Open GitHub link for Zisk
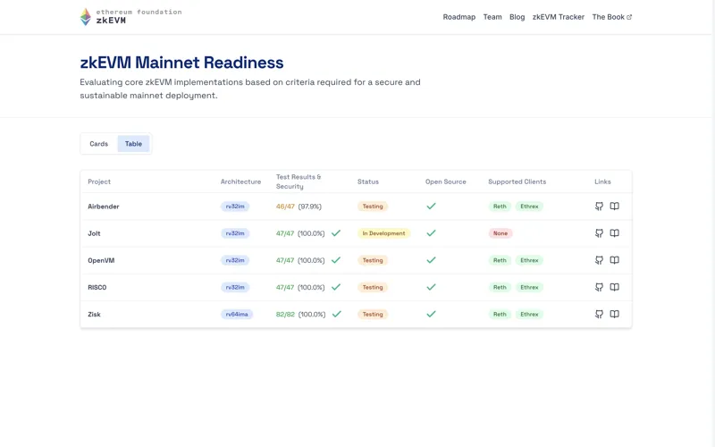Screen dimensions: 715x447 click(x=599, y=314)
